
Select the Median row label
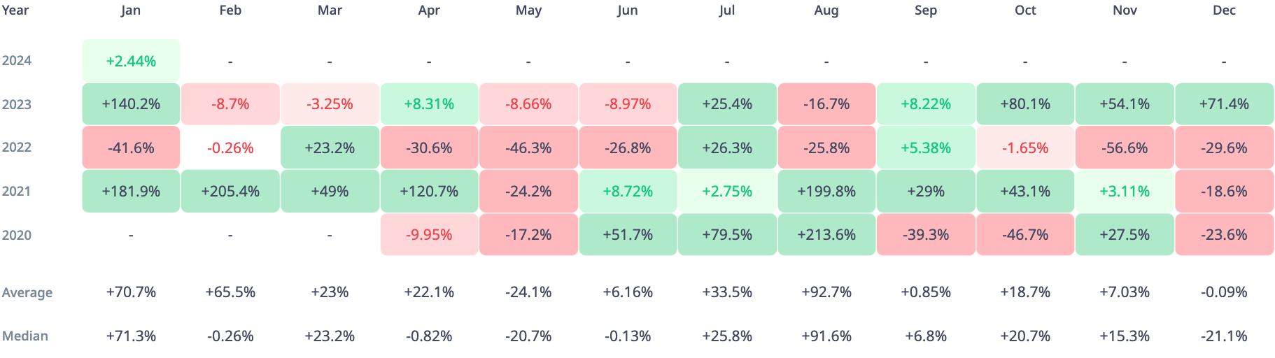(25, 336)
